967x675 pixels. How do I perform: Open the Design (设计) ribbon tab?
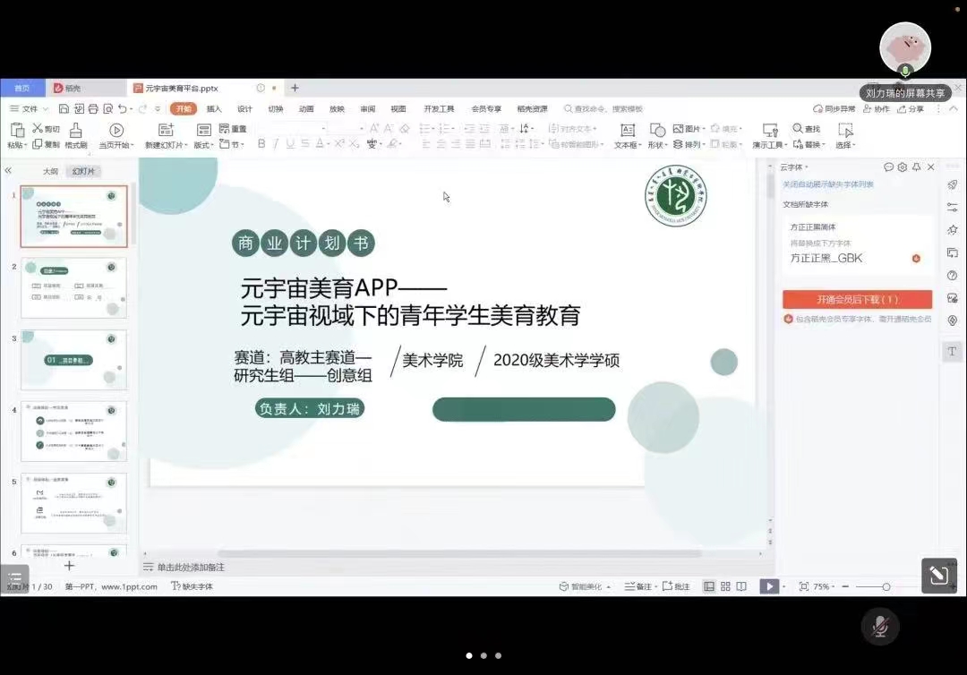244,109
